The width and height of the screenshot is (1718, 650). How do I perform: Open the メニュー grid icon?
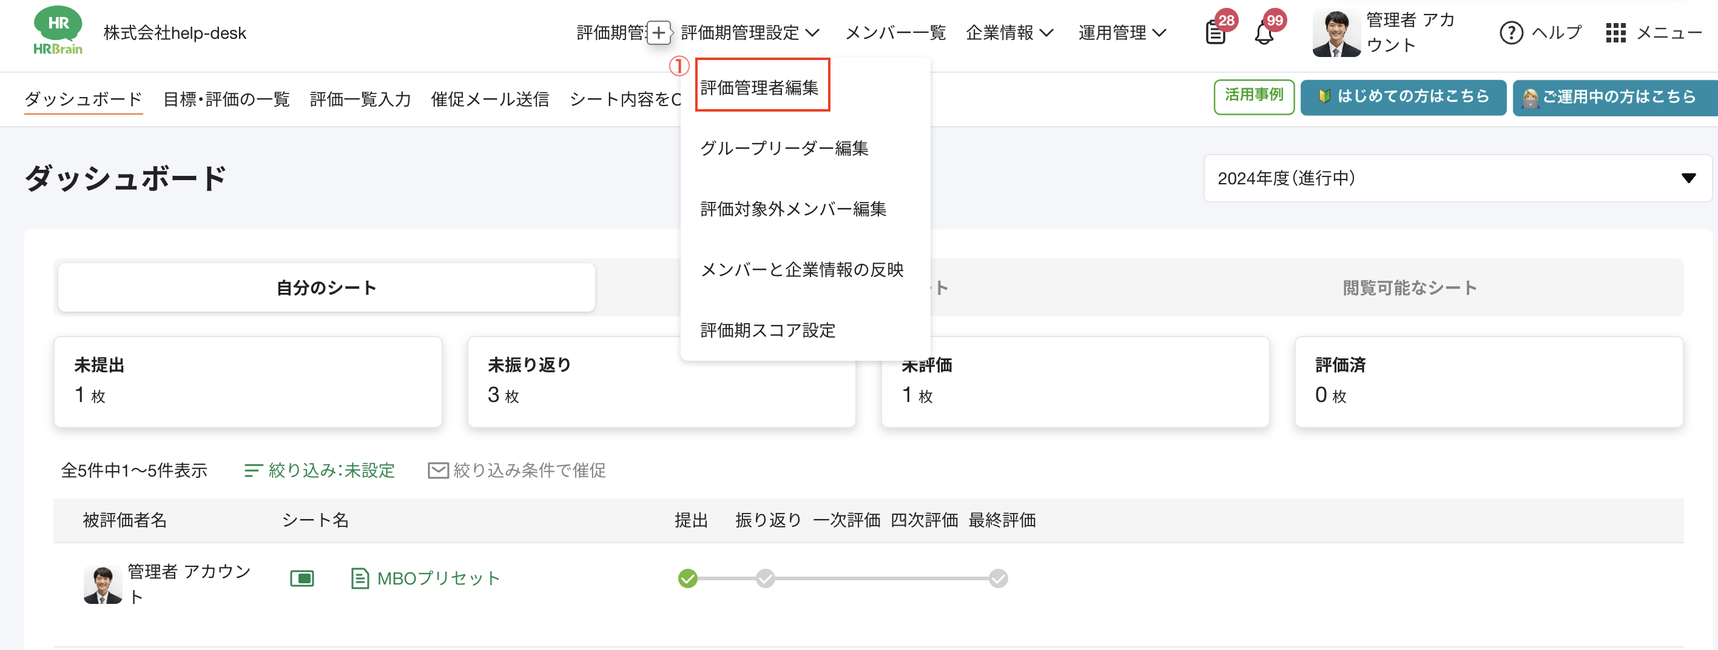click(1617, 33)
